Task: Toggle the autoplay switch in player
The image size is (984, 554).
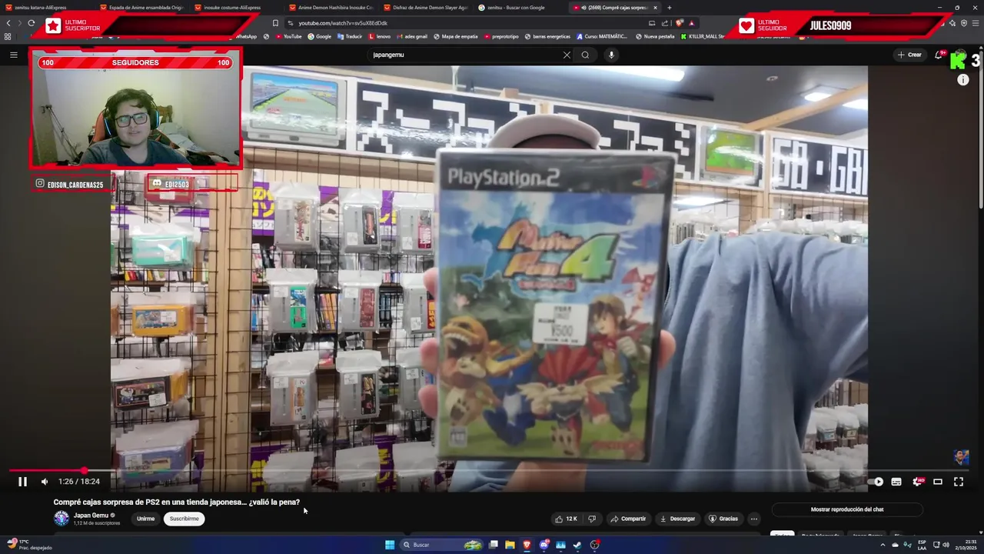Action: (876, 482)
